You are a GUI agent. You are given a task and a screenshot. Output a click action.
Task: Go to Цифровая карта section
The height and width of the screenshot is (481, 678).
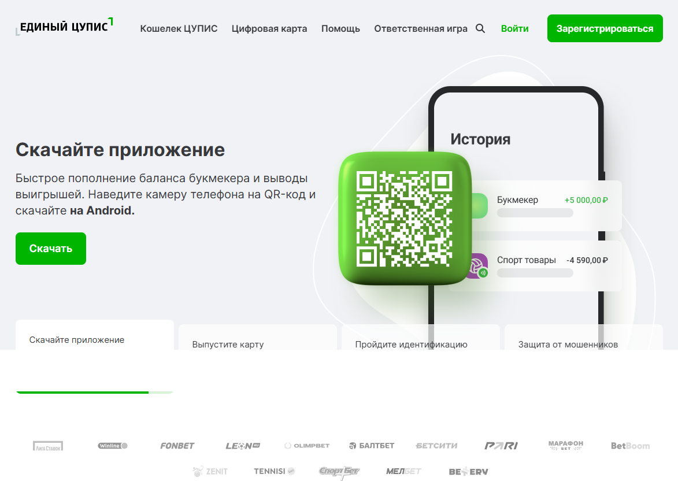coord(269,28)
